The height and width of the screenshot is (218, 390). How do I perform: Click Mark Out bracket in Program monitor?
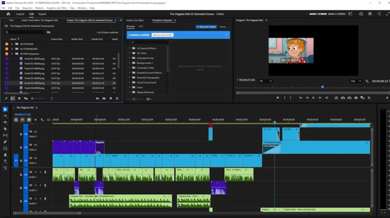point(290,98)
